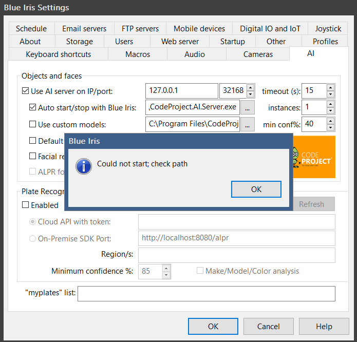Open the Startup tab

(x=233, y=42)
